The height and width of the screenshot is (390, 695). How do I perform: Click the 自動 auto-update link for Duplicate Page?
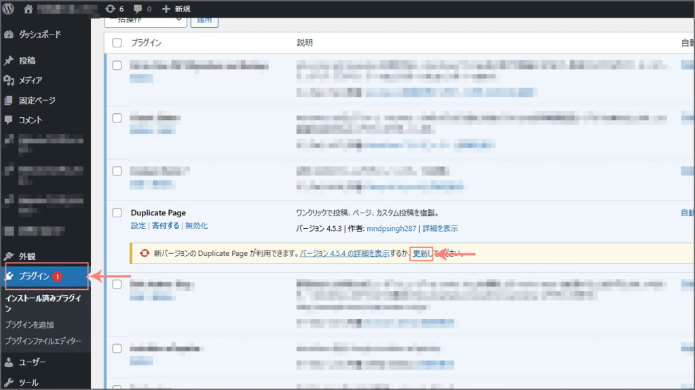click(688, 213)
